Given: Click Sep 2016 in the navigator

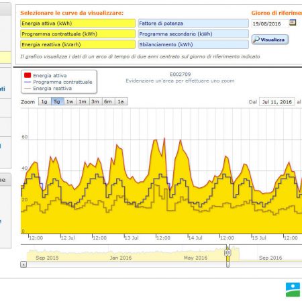Looking at the screenshot, I should click(270, 258).
